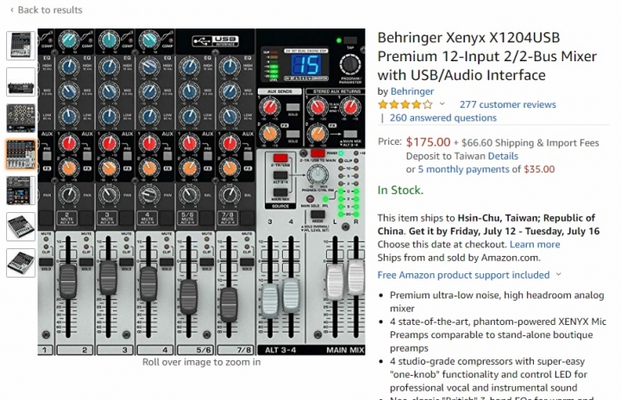Viewport: 621px width, 400px height.
Task: Select the FX display close-up thumbnail
Action: [21, 191]
